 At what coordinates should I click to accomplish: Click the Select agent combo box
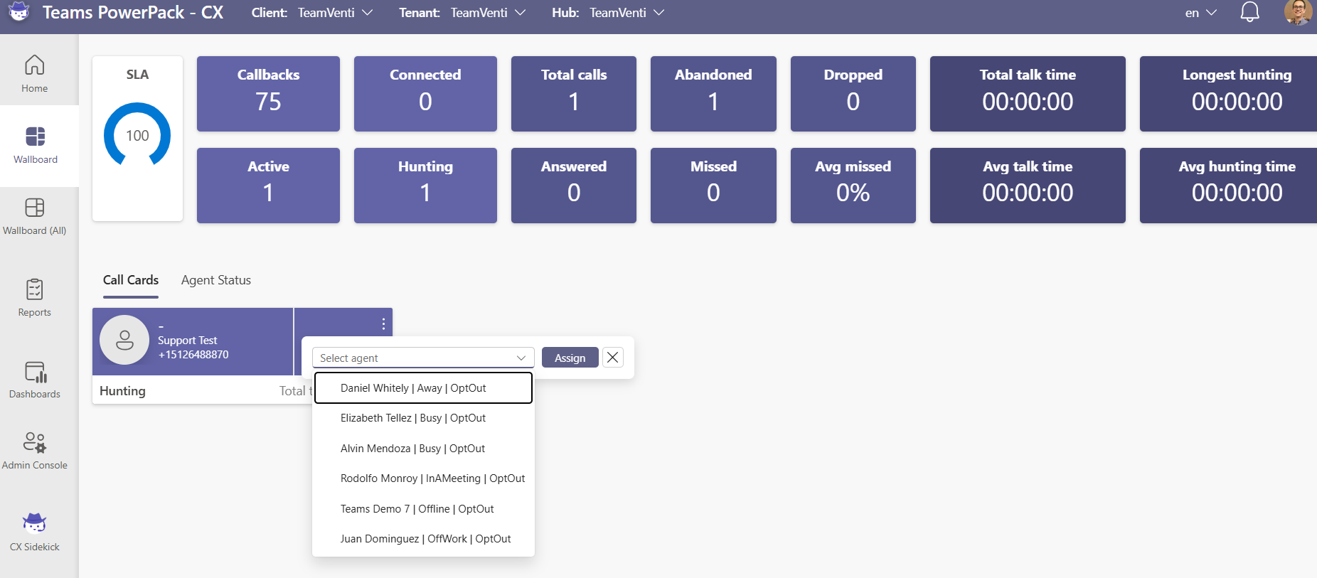(423, 358)
